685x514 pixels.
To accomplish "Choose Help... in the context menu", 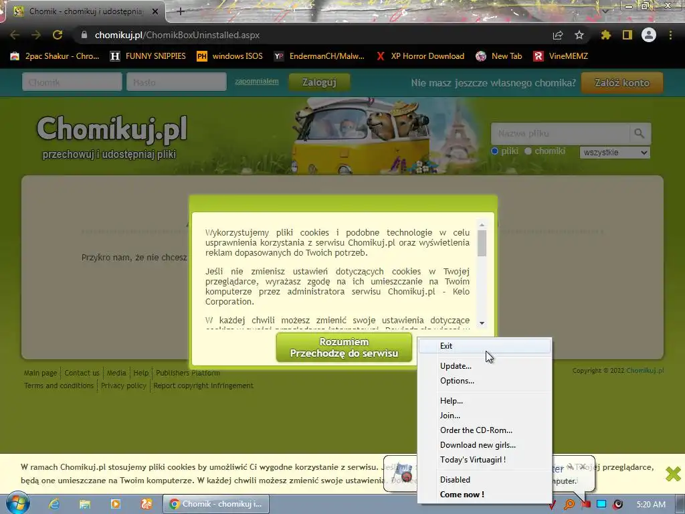I will coord(484,401).
